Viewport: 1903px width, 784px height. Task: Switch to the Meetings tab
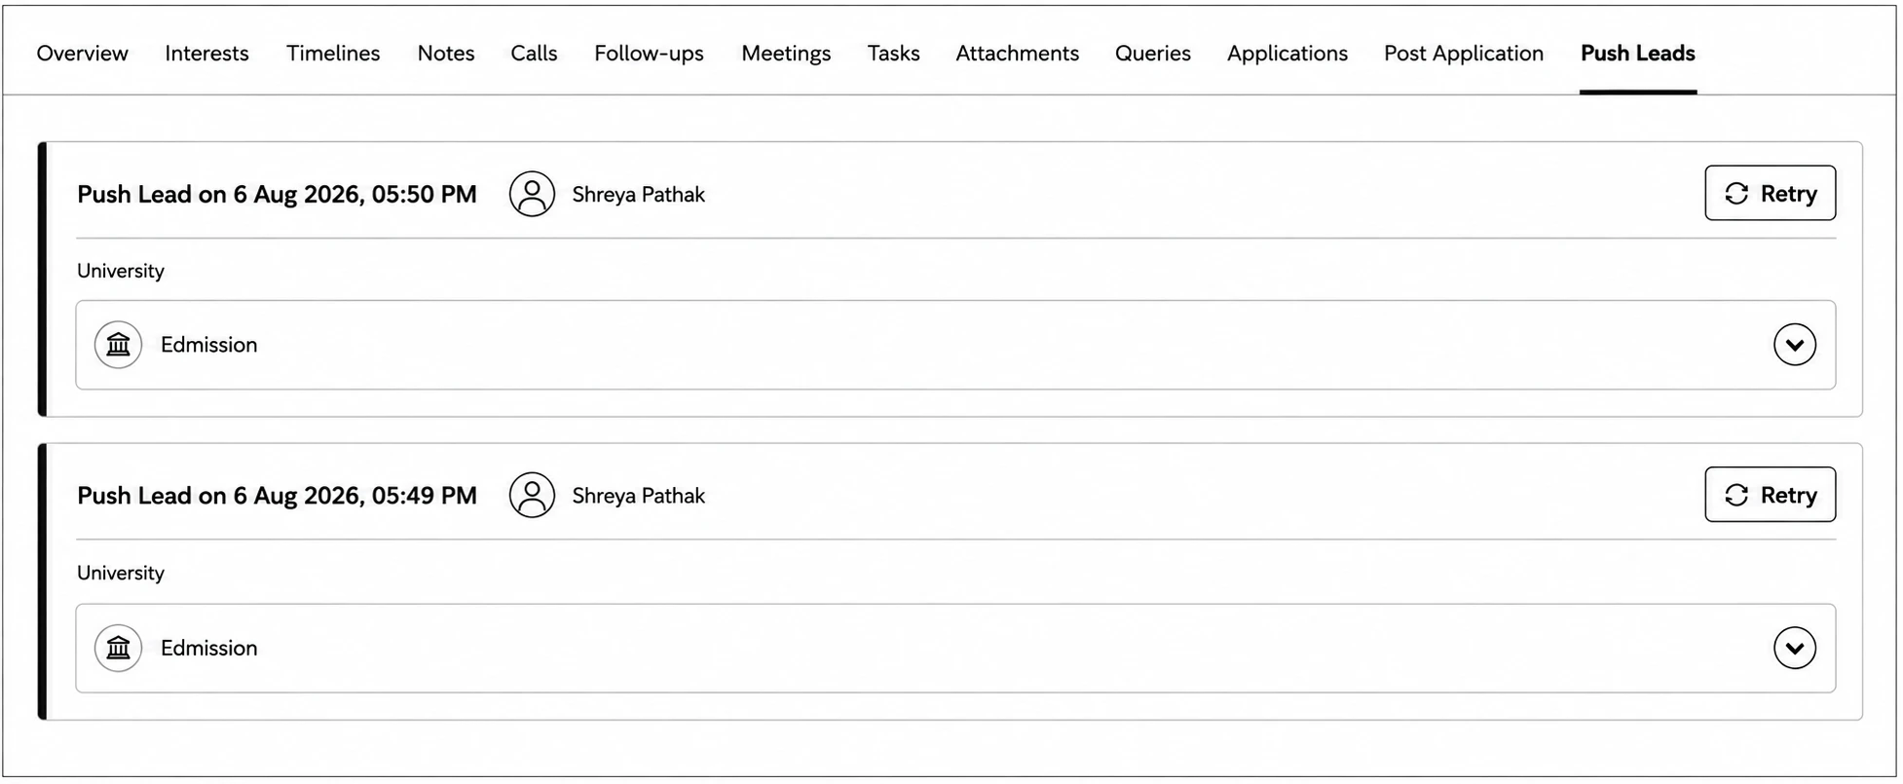point(786,54)
